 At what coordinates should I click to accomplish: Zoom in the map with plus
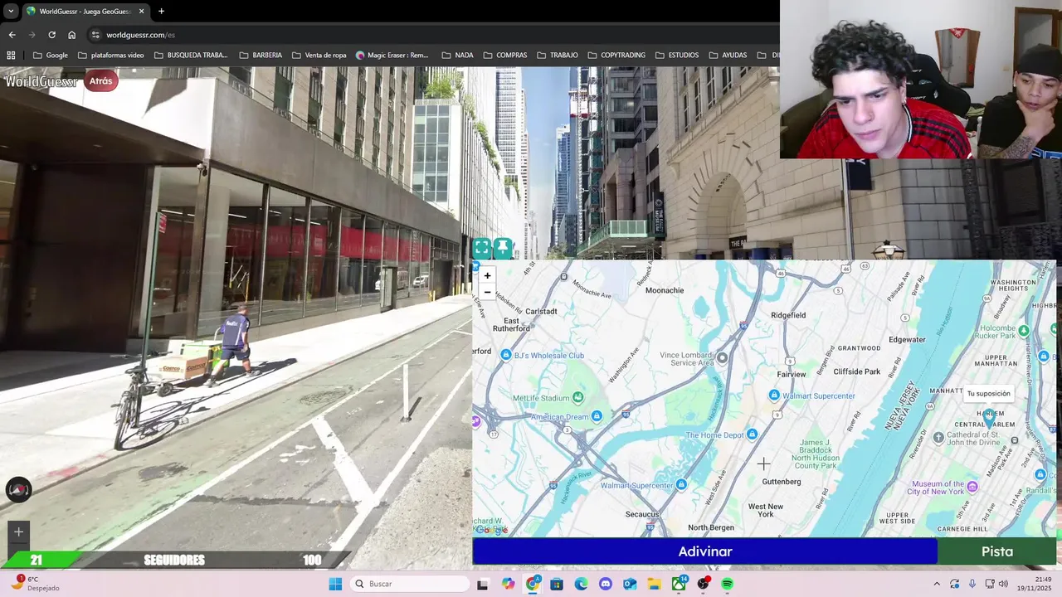pos(487,275)
